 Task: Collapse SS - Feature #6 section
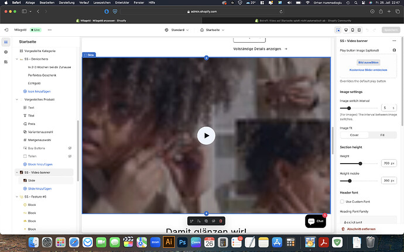click(17, 196)
